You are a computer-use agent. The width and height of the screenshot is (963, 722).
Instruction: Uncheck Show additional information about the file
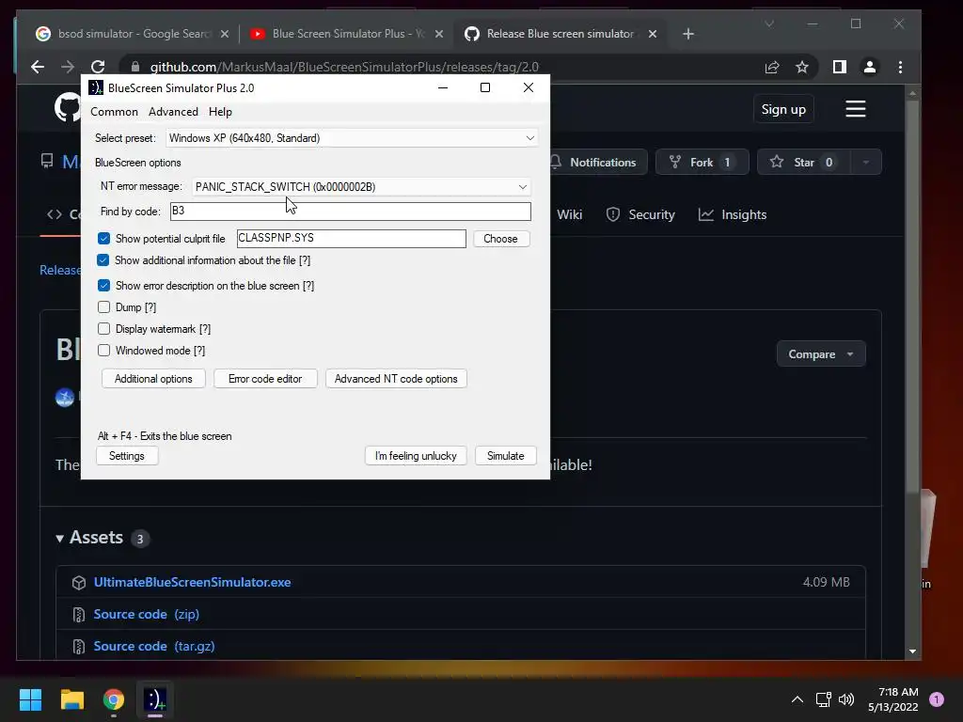pos(103,260)
